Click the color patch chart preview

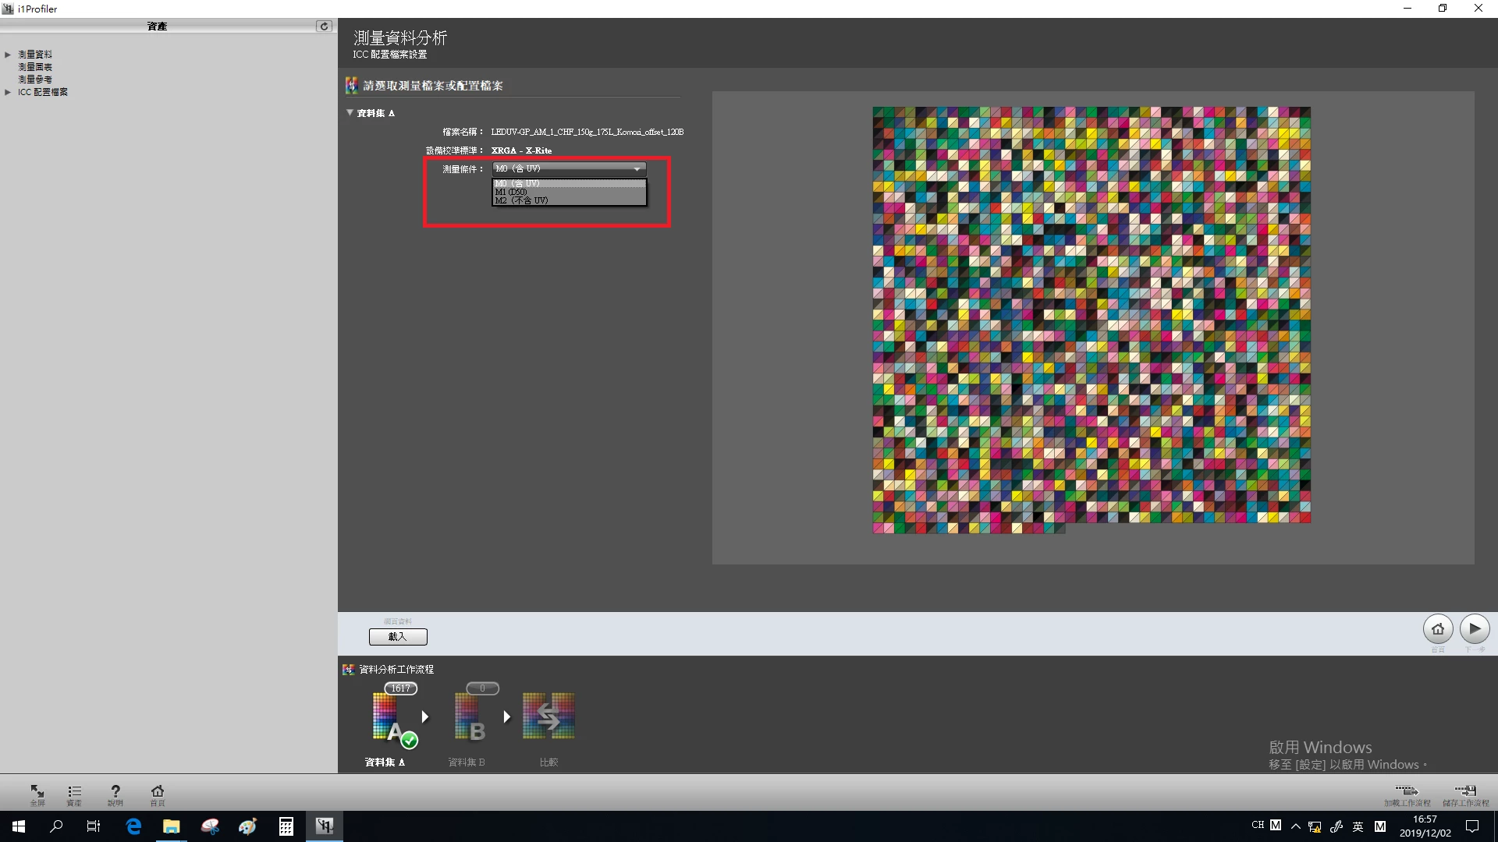(x=1091, y=320)
